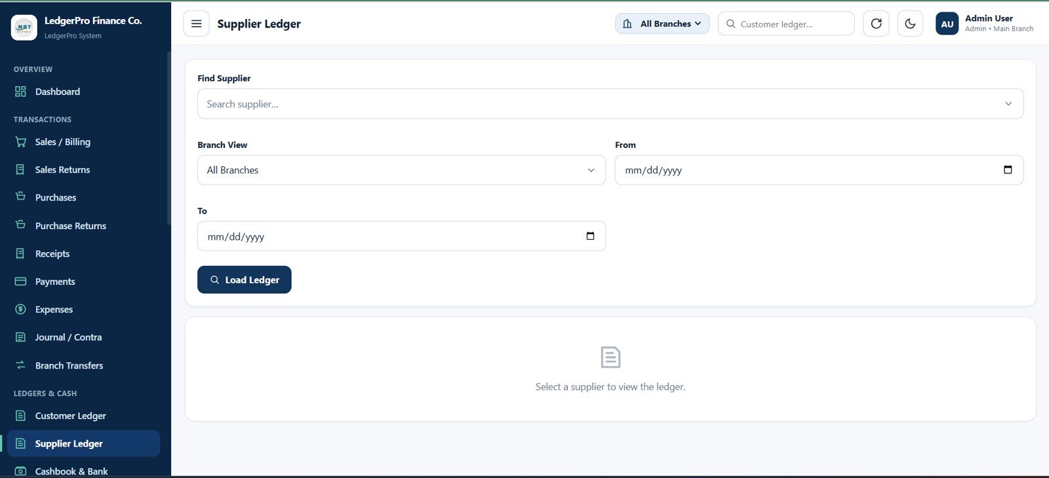
Task: Click the Receipts document icon
Action: 20,253
